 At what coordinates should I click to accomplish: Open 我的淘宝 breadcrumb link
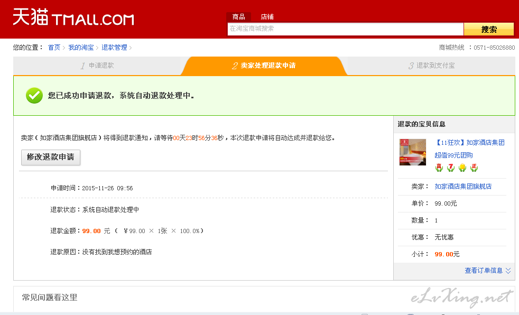coord(81,48)
